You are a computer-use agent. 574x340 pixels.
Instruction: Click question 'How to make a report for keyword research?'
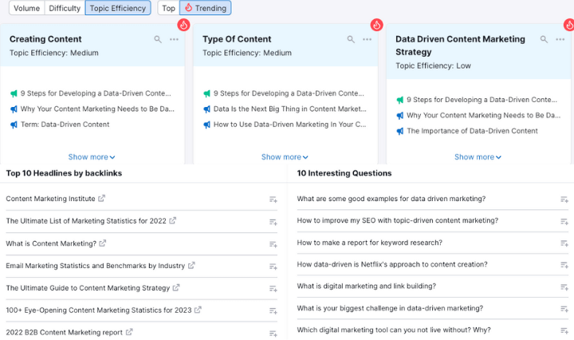(369, 243)
